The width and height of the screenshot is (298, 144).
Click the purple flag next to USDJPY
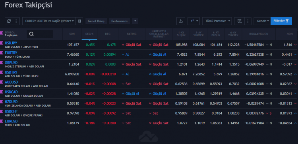2,43
